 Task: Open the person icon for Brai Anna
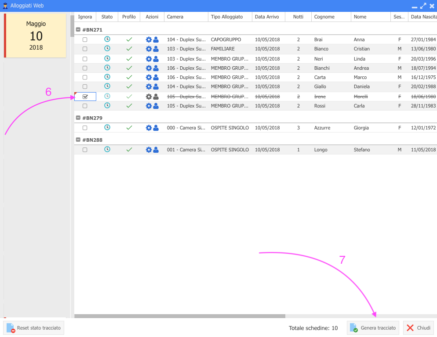click(x=156, y=39)
